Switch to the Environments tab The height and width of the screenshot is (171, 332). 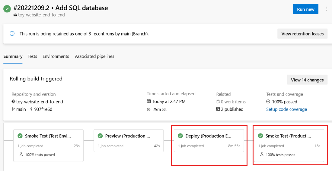click(x=56, y=56)
